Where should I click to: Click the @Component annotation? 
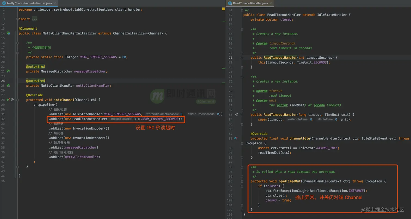tap(28, 29)
